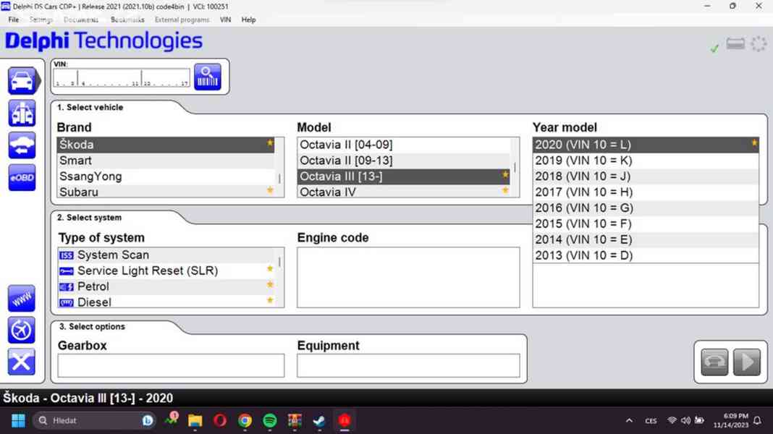Open the globe settings icon in the sidebar
This screenshot has height=434, width=773.
tap(21, 330)
